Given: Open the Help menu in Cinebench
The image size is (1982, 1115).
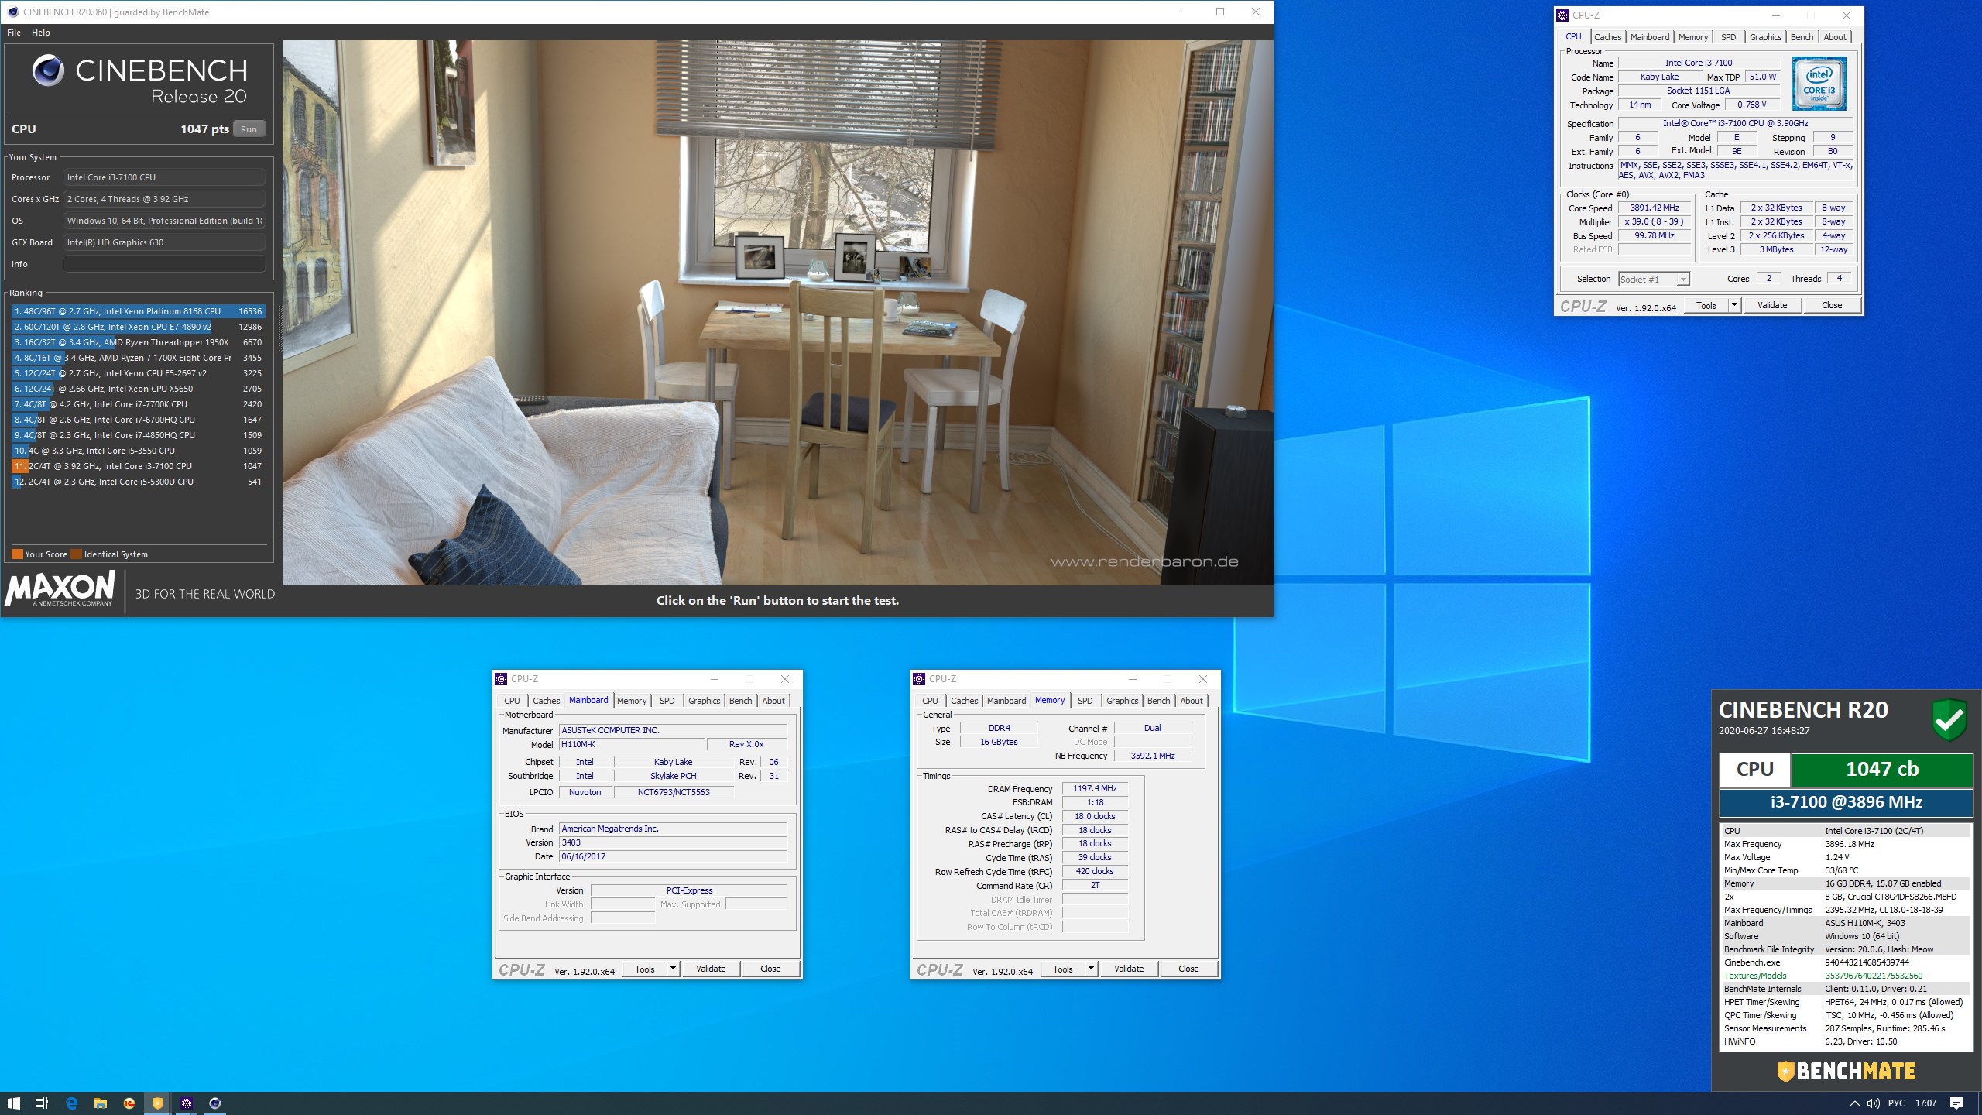Looking at the screenshot, I should tap(41, 33).
